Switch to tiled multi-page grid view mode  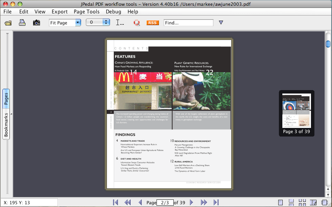(302, 203)
